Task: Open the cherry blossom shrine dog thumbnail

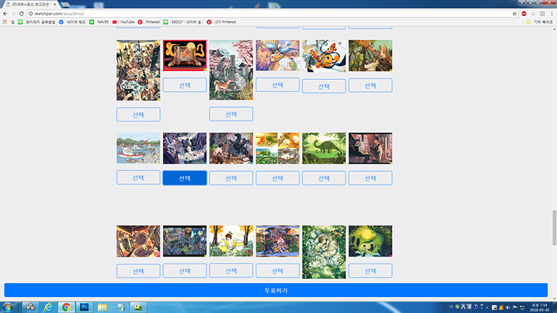Action: pyautogui.click(x=231, y=70)
